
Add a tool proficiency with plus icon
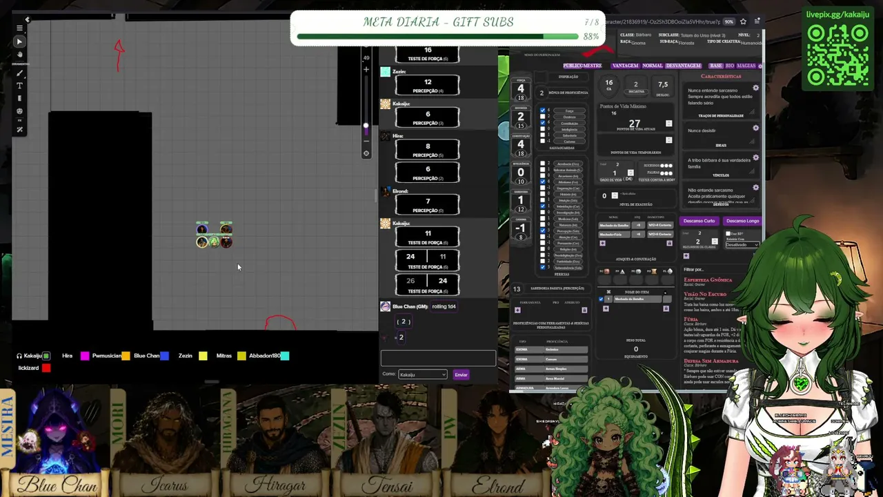click(517, 310)
